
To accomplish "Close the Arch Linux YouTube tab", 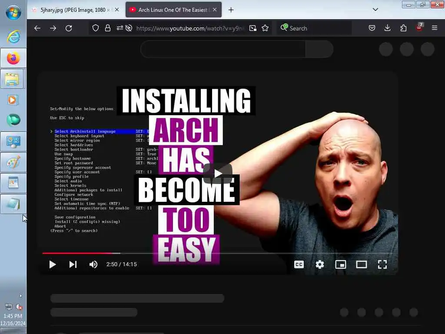I will (x=215, y=10).
